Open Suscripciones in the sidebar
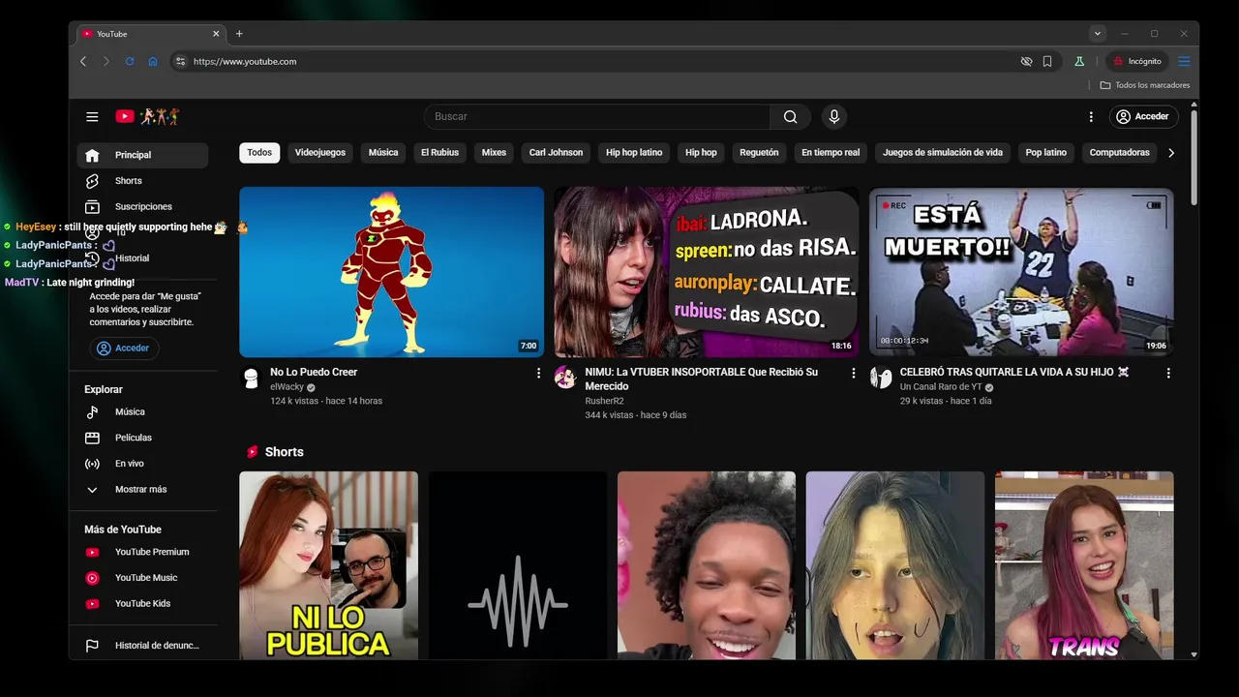Viewport: 1239px width, 697px height. 142,206
